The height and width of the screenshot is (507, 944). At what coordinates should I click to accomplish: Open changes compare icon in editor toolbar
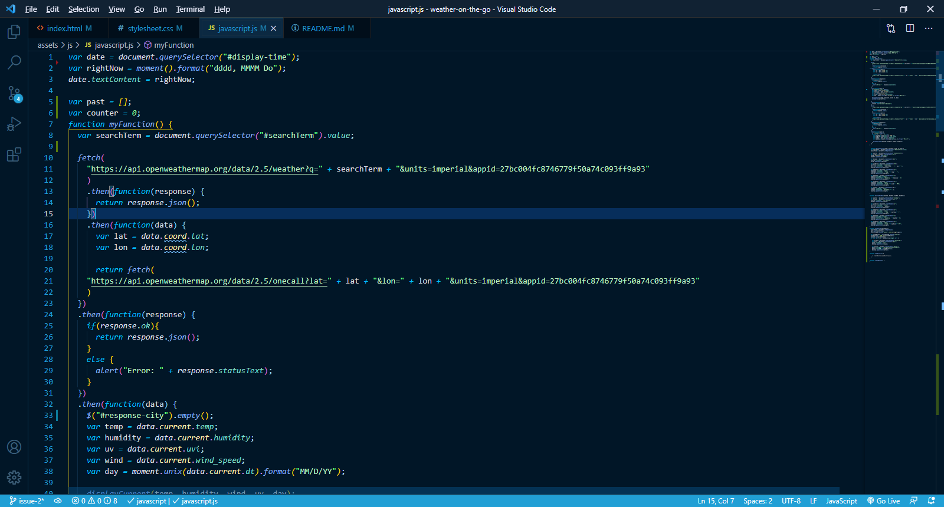point(891,28)
